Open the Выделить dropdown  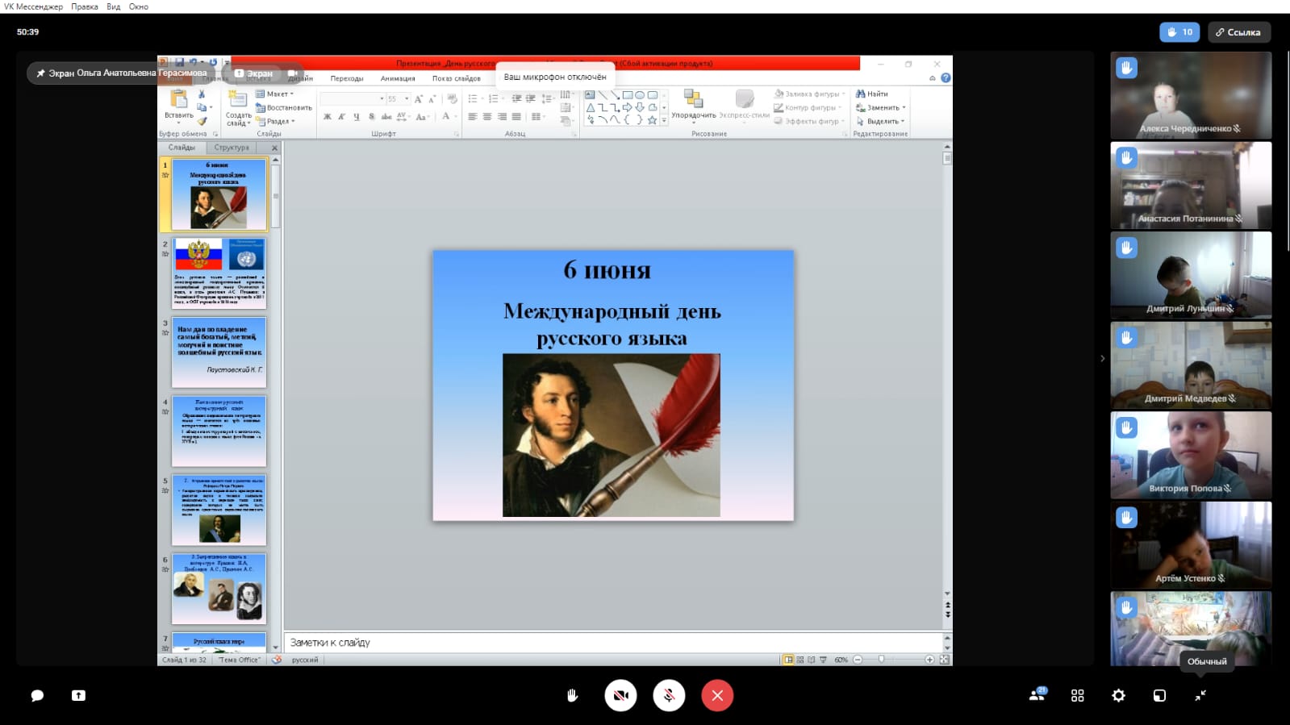tap(880, 121)
